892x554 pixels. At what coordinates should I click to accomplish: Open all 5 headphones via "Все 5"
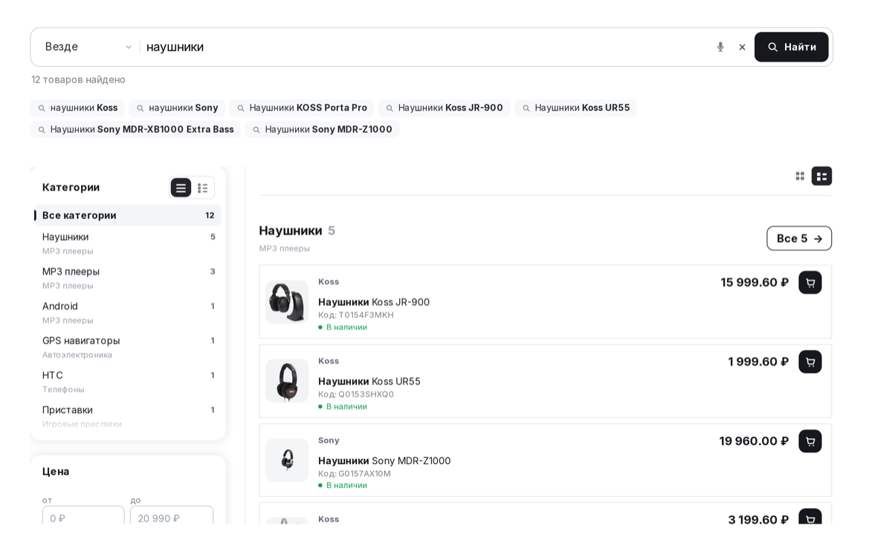(x=799, y=238)
